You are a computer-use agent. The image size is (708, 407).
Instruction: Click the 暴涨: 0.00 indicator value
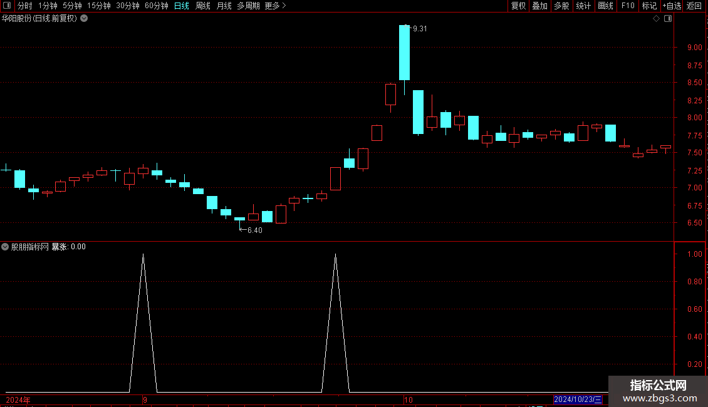click(x=69, y=247)
